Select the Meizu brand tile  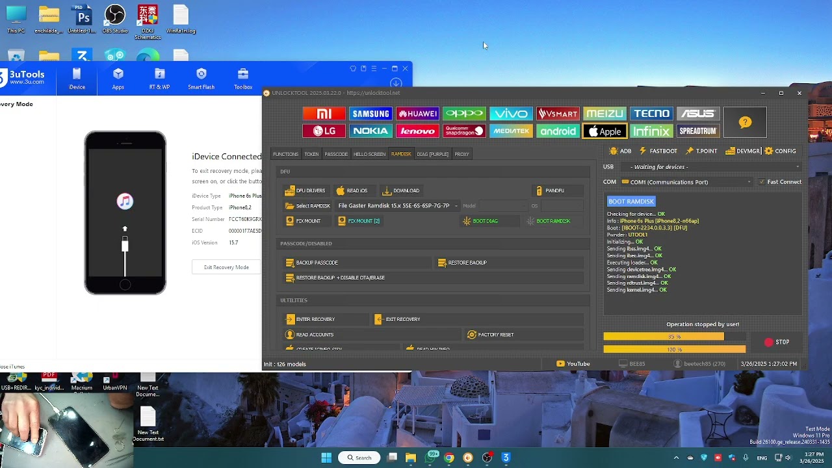tap(604, 114)
